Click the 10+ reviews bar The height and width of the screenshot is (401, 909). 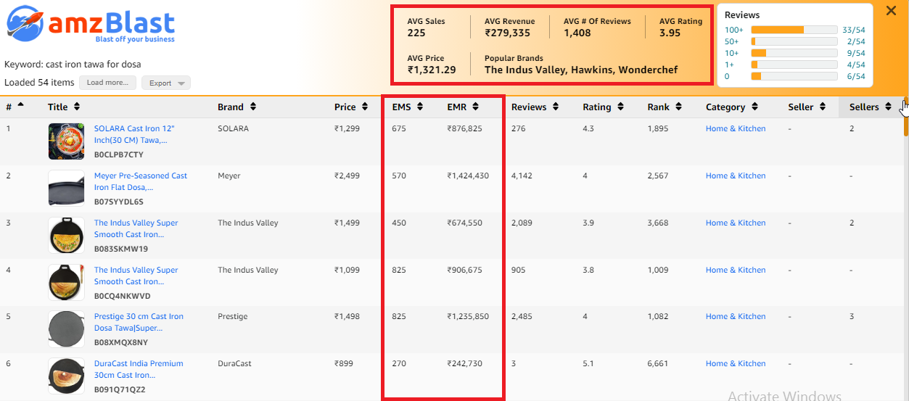[x=794, y=53]
